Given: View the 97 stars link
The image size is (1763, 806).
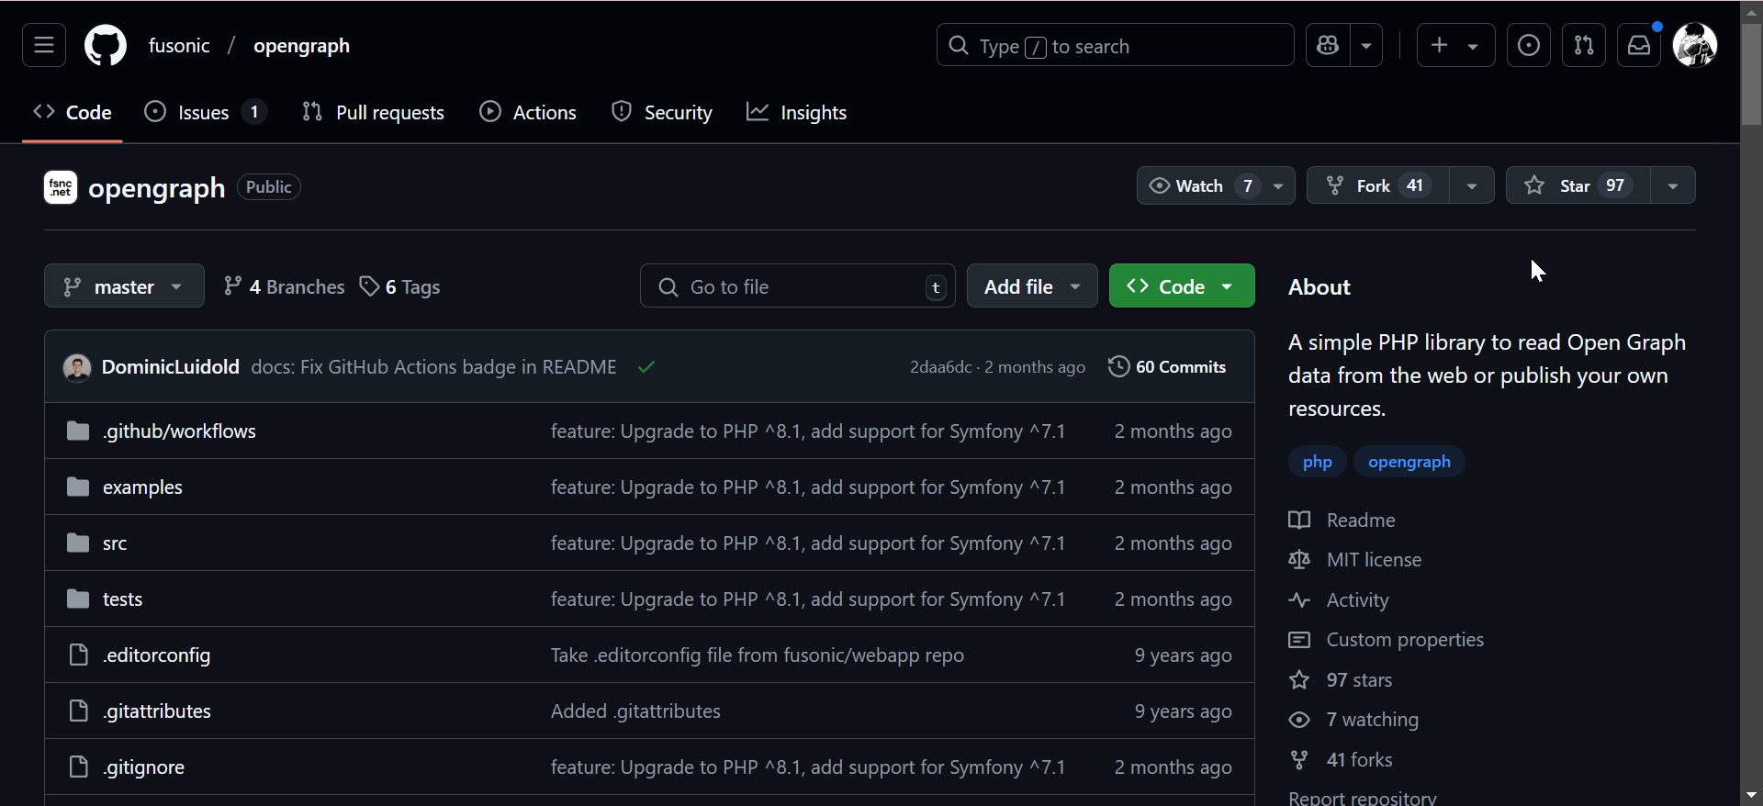Looking at the screenshot, I should point(1340,679).
